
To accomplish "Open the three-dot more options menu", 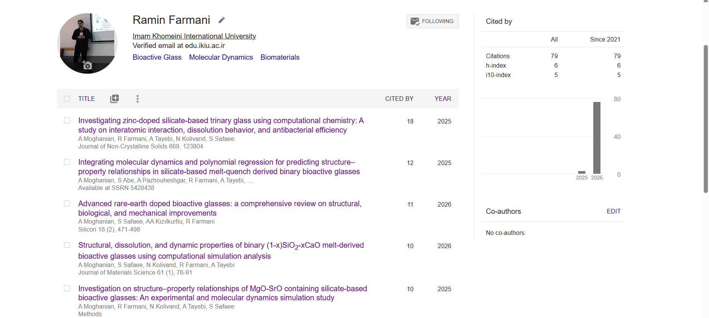I will (137, 99).
